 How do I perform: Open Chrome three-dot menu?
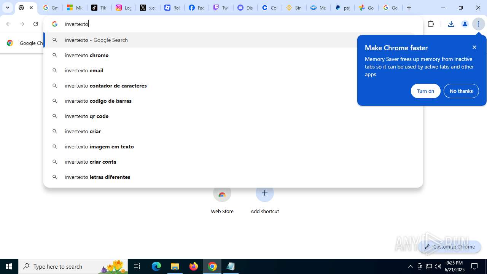479,24
